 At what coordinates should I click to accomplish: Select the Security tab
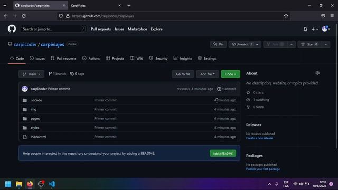[x=158, y=59]
